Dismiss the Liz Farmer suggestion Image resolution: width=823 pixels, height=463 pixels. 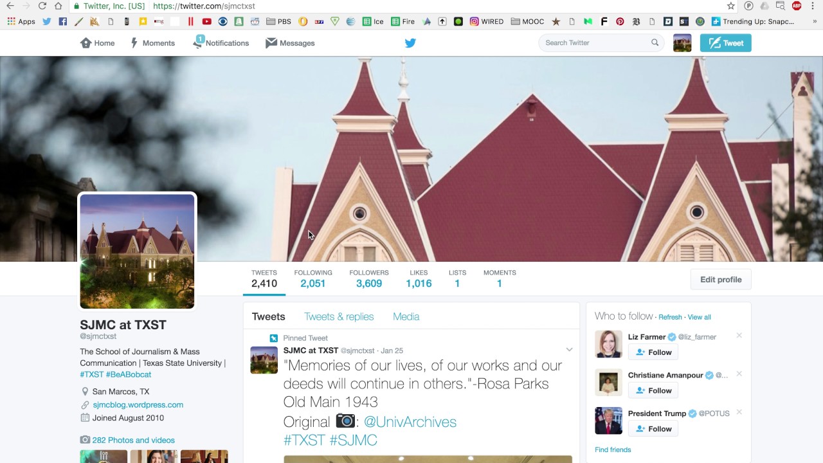tap(739, 336)
